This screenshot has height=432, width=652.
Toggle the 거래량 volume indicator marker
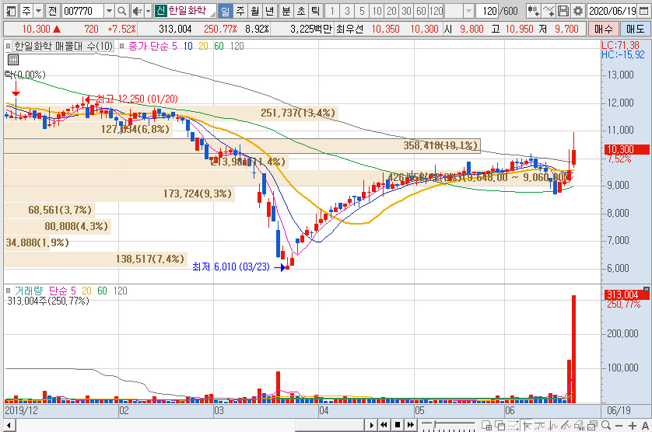point(8,291)
